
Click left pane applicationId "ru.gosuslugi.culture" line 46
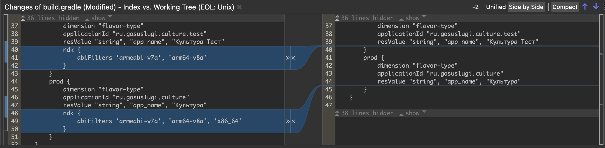[x=126, y=98]
